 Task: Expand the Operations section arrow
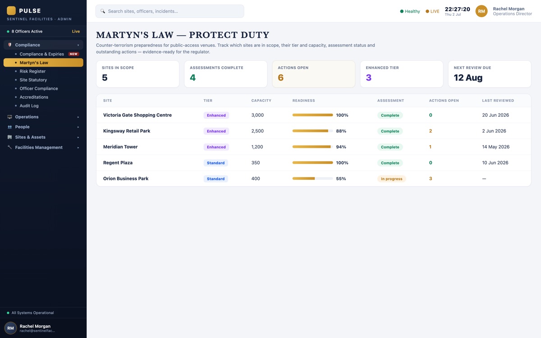(78, 117)
